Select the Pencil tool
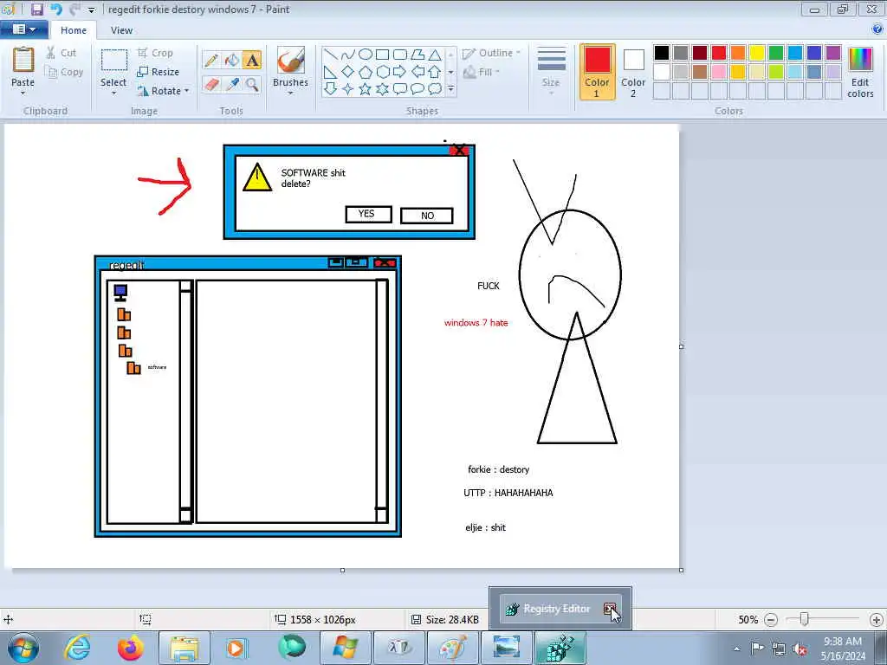 [211, 60]
